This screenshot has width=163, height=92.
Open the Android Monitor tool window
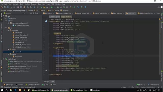(33, 85)
